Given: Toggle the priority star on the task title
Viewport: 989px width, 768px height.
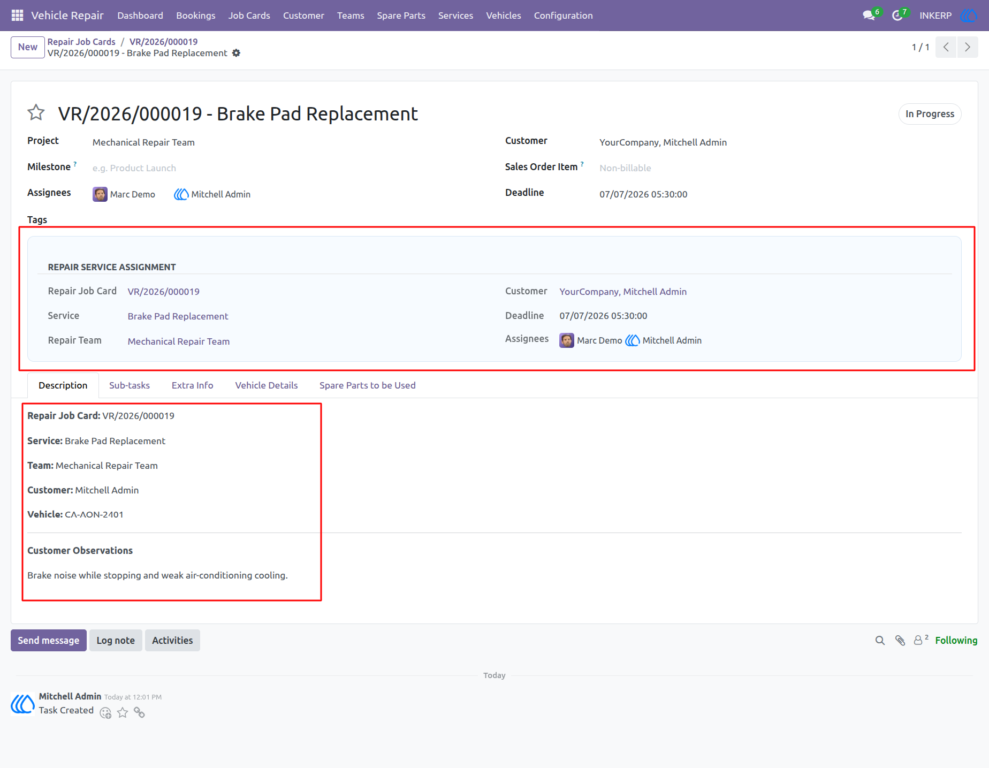Looking at the screenshot, I should click(36, 112).
